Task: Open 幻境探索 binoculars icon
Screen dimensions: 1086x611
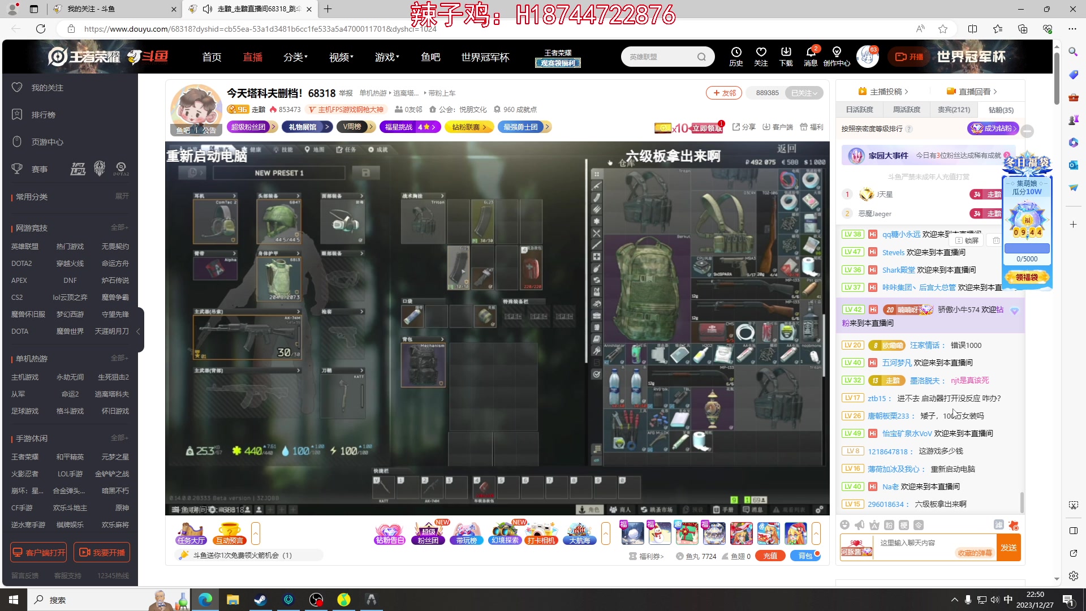Action: click(x=505, y=533)
